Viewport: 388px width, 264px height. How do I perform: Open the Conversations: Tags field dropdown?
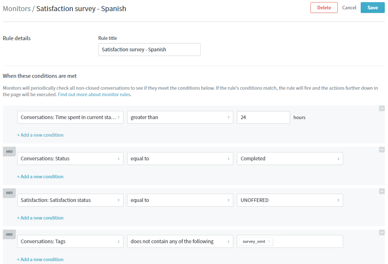coord(70,241)
